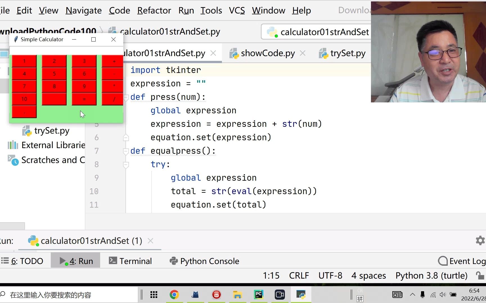This screenshot has height=303, width=486.
Task: Open the taskbar volume control
Action: (x=442, y=295)
